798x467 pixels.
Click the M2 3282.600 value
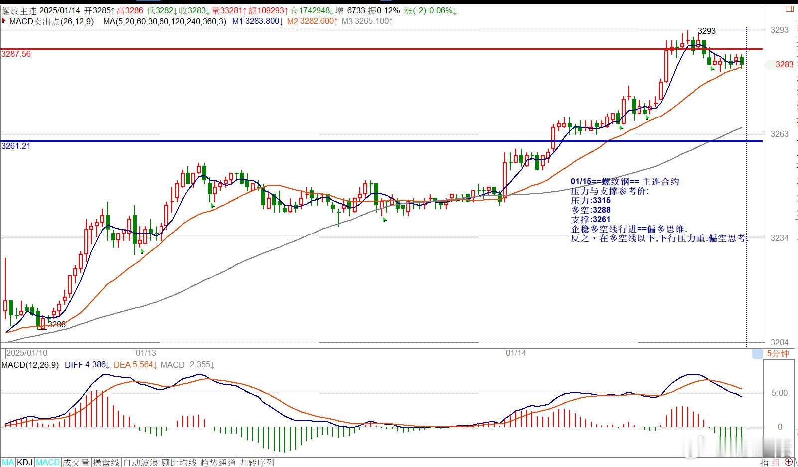[313, 21]
